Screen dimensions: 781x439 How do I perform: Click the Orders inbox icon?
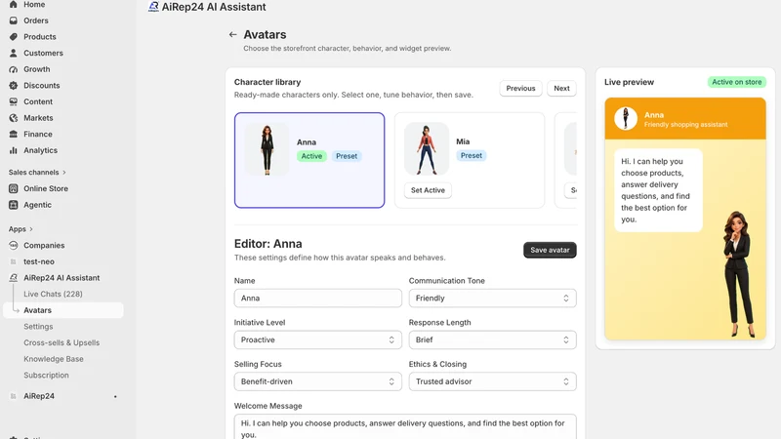point(14,20)
